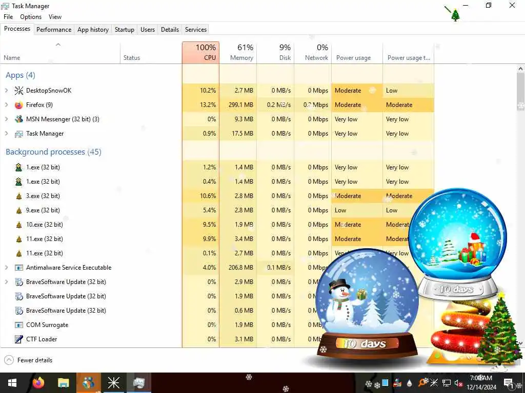The height and width of the screenshot is (393, 525).
Task: Expand the DesktopSnowOK process group
Action: pyautogui.click(x=6, y=91)
